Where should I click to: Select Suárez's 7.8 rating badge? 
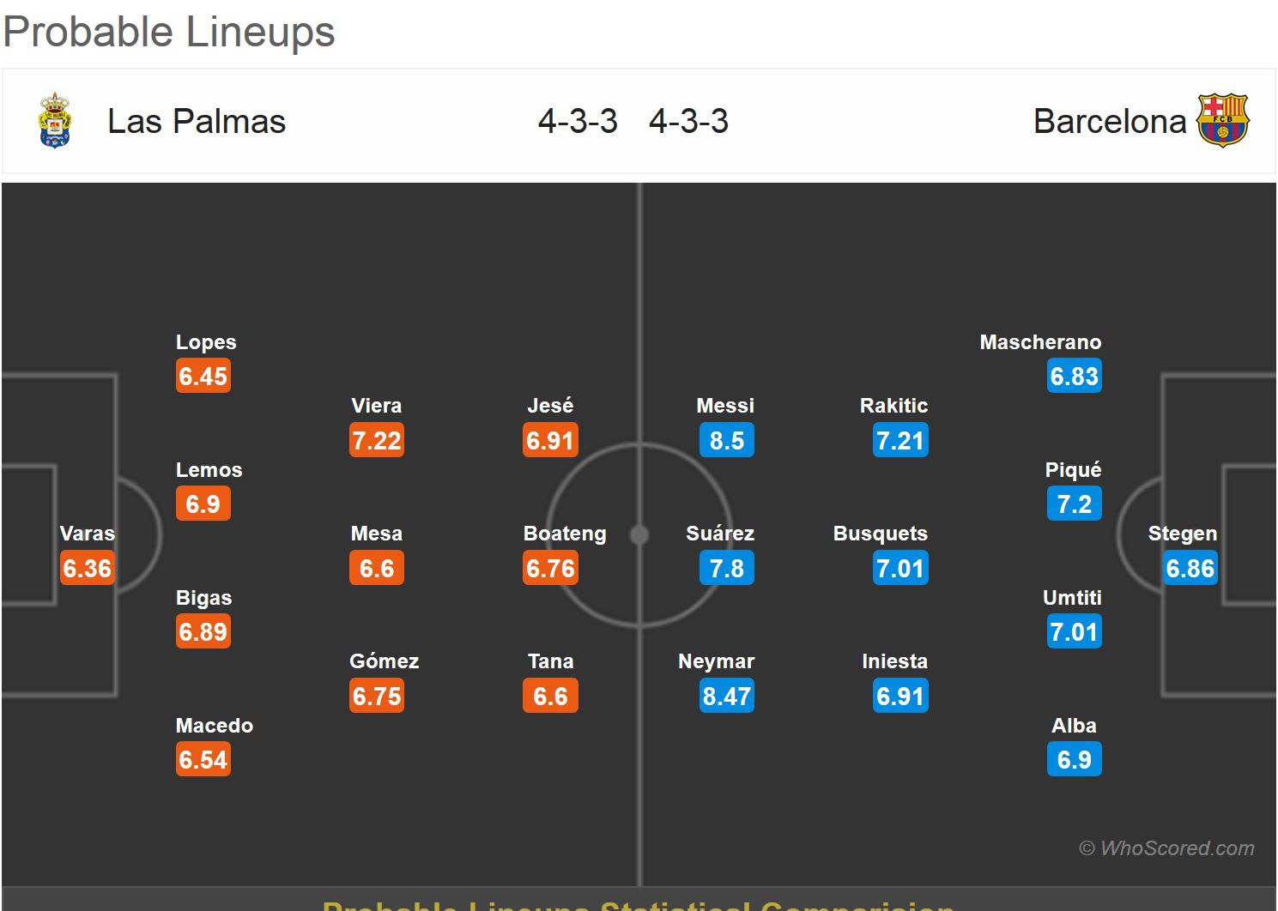726,568
